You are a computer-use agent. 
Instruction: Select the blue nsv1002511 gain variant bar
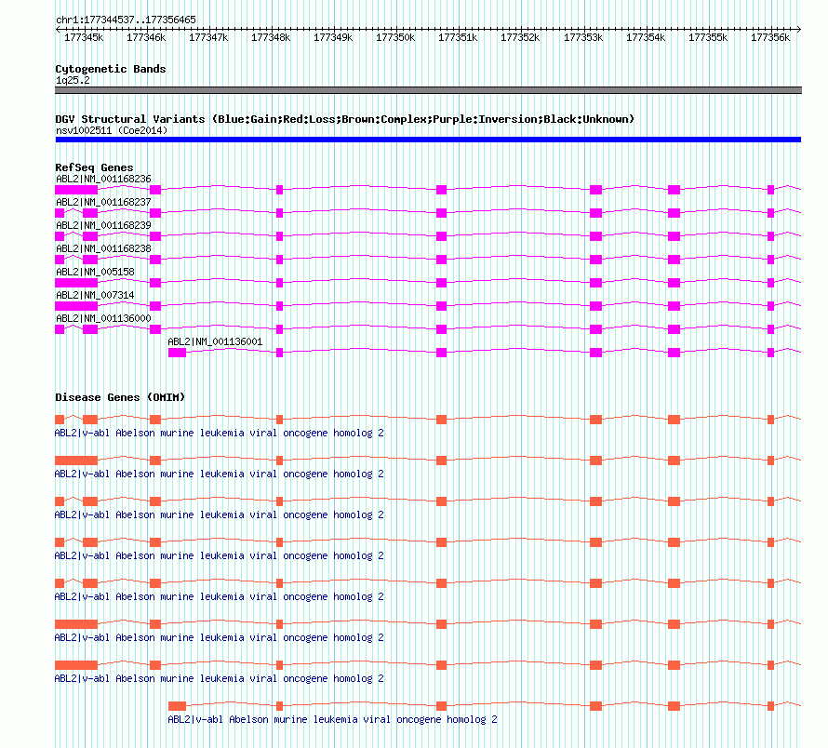(428, 140)
